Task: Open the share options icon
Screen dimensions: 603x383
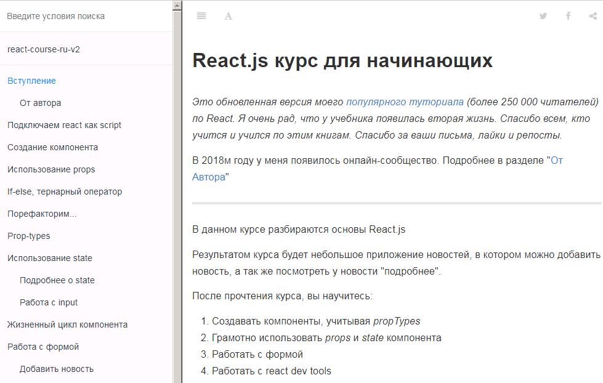Action: click(x=593, y=16)
